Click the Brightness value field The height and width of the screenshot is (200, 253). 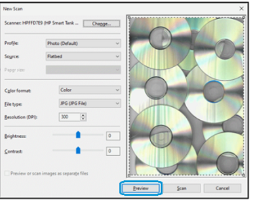click(x=113, y=136)
